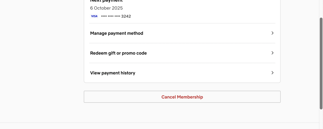323x129 pixels.
Task: Click the vertical scrollbar thumb
Action: pyautogui.click(x=321, y=63)
